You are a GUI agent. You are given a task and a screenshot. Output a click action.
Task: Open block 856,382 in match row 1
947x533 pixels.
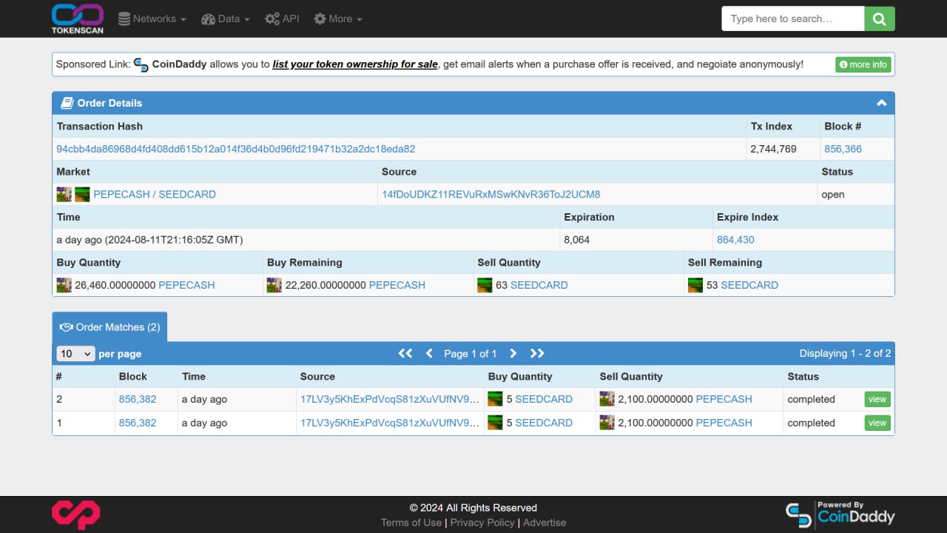point(138,423)
